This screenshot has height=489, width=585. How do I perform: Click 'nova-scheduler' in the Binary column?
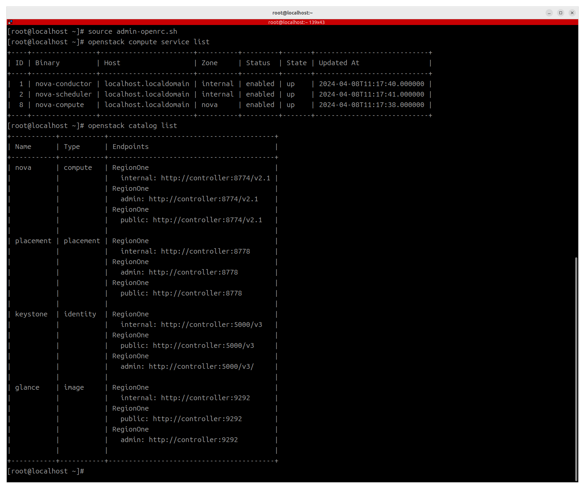tap(64, 94)
